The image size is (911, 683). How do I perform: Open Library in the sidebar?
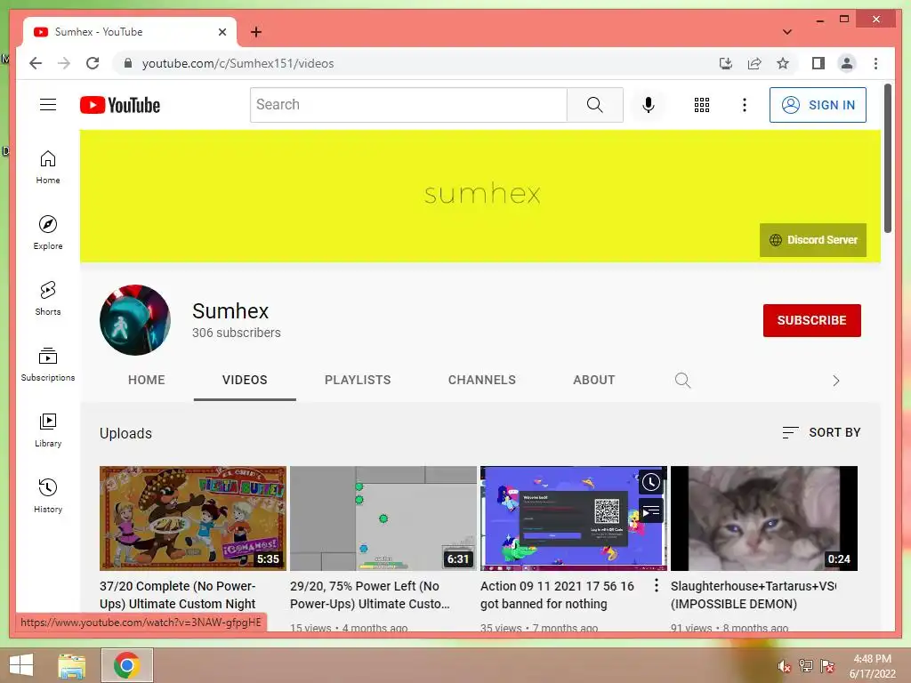click(48, 430)
